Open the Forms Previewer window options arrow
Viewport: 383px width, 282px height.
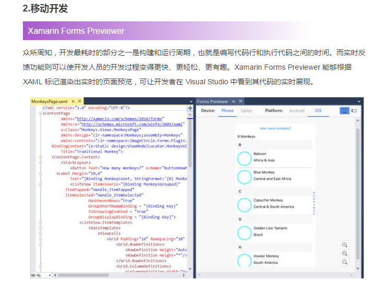pyautogui.click(x=359, y=101)
